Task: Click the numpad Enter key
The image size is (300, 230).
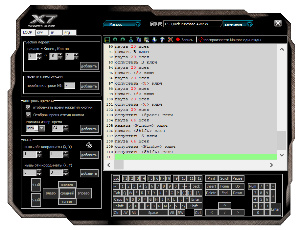Action: tap(275, 209)
